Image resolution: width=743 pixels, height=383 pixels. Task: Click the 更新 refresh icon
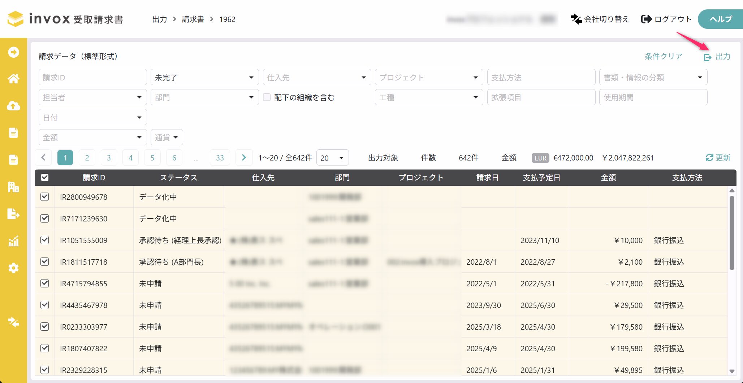click(x=709, y=158)
